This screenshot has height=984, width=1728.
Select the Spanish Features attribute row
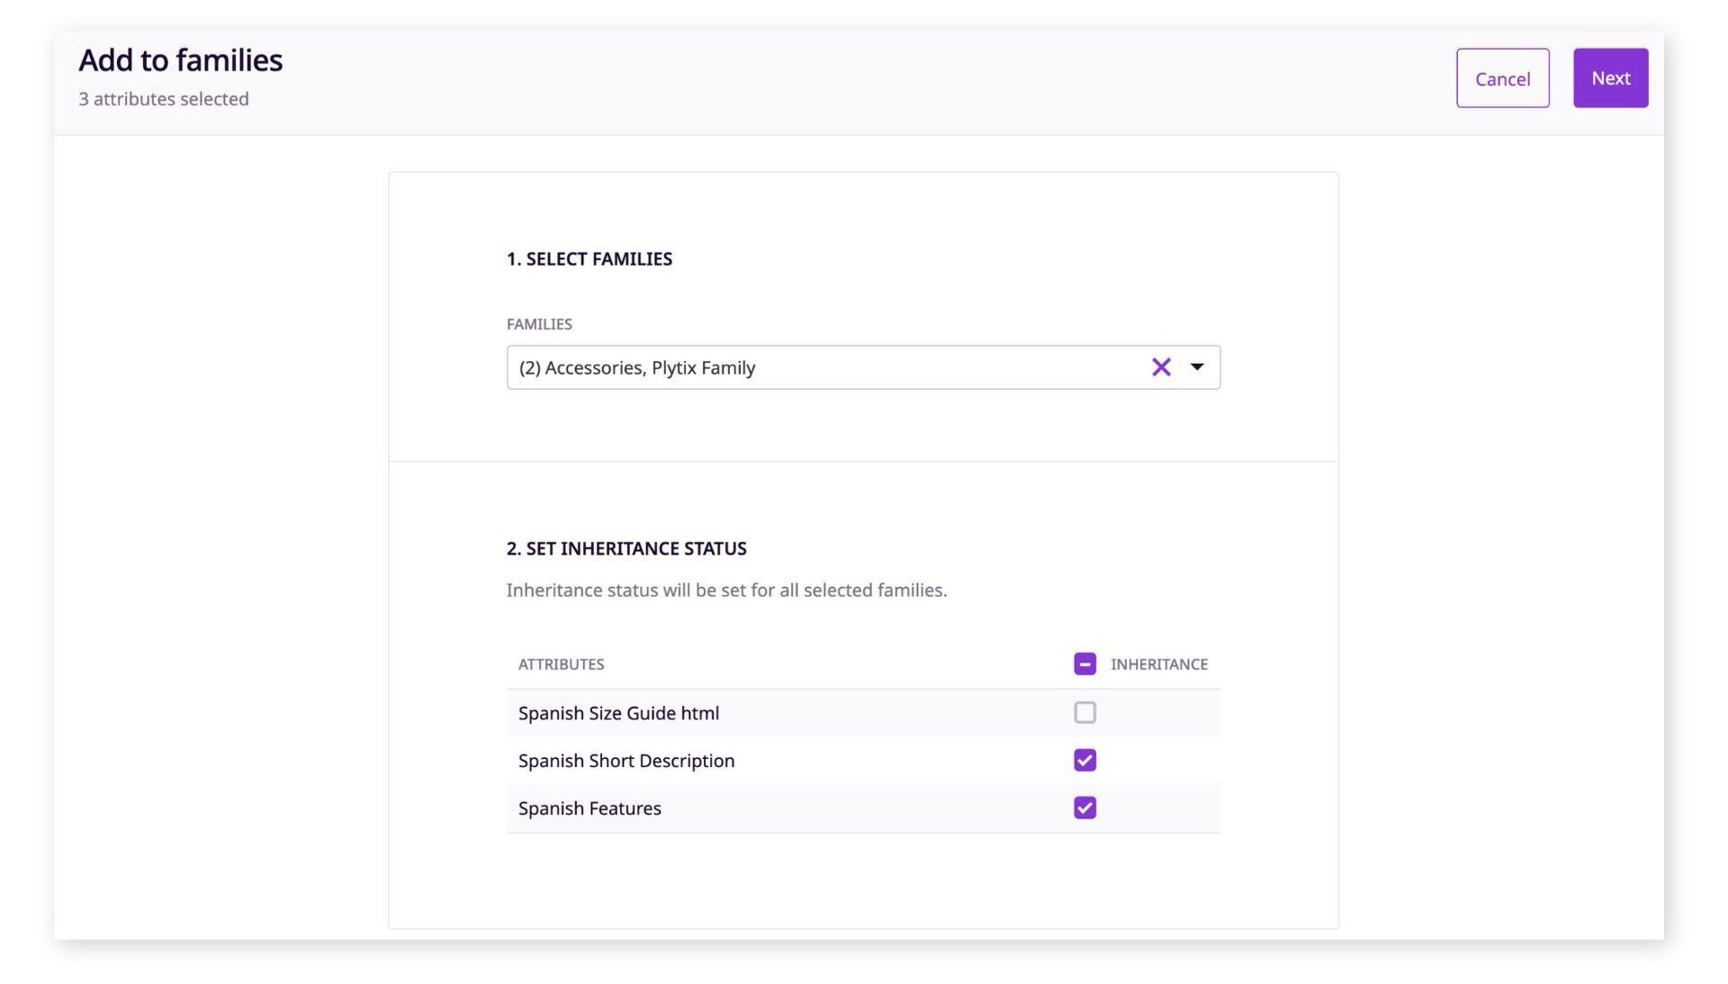click(589, 808)
